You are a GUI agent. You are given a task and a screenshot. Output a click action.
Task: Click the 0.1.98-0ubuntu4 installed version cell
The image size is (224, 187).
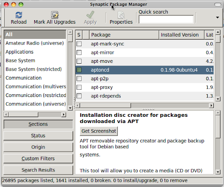click(179, 70)
